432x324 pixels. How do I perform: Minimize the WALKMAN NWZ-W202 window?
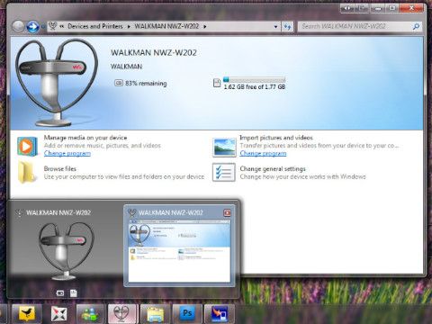coord(378,8)
